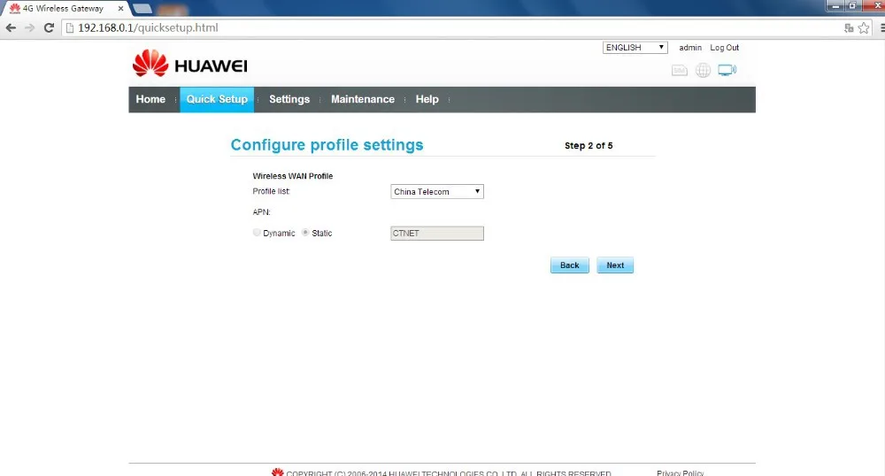
Task: Select the Dynamic APN radio button
Action: coord(258,233)
